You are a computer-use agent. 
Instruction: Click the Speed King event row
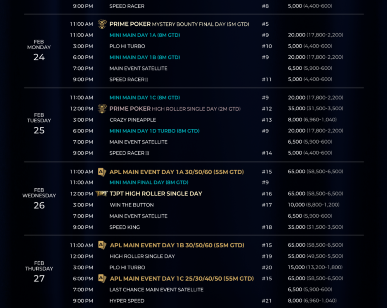pyautogui.click(x=124, y=227)
